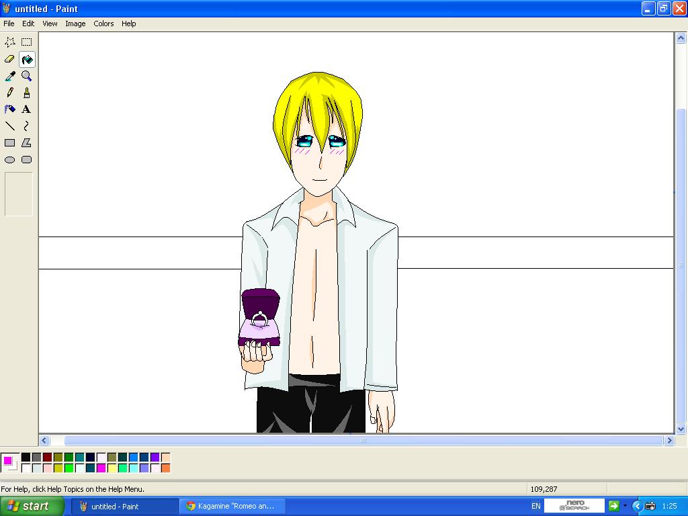The height and width of the screenshot is (516, 688).
Task: Open the Image menu
Action: (75, 24)
